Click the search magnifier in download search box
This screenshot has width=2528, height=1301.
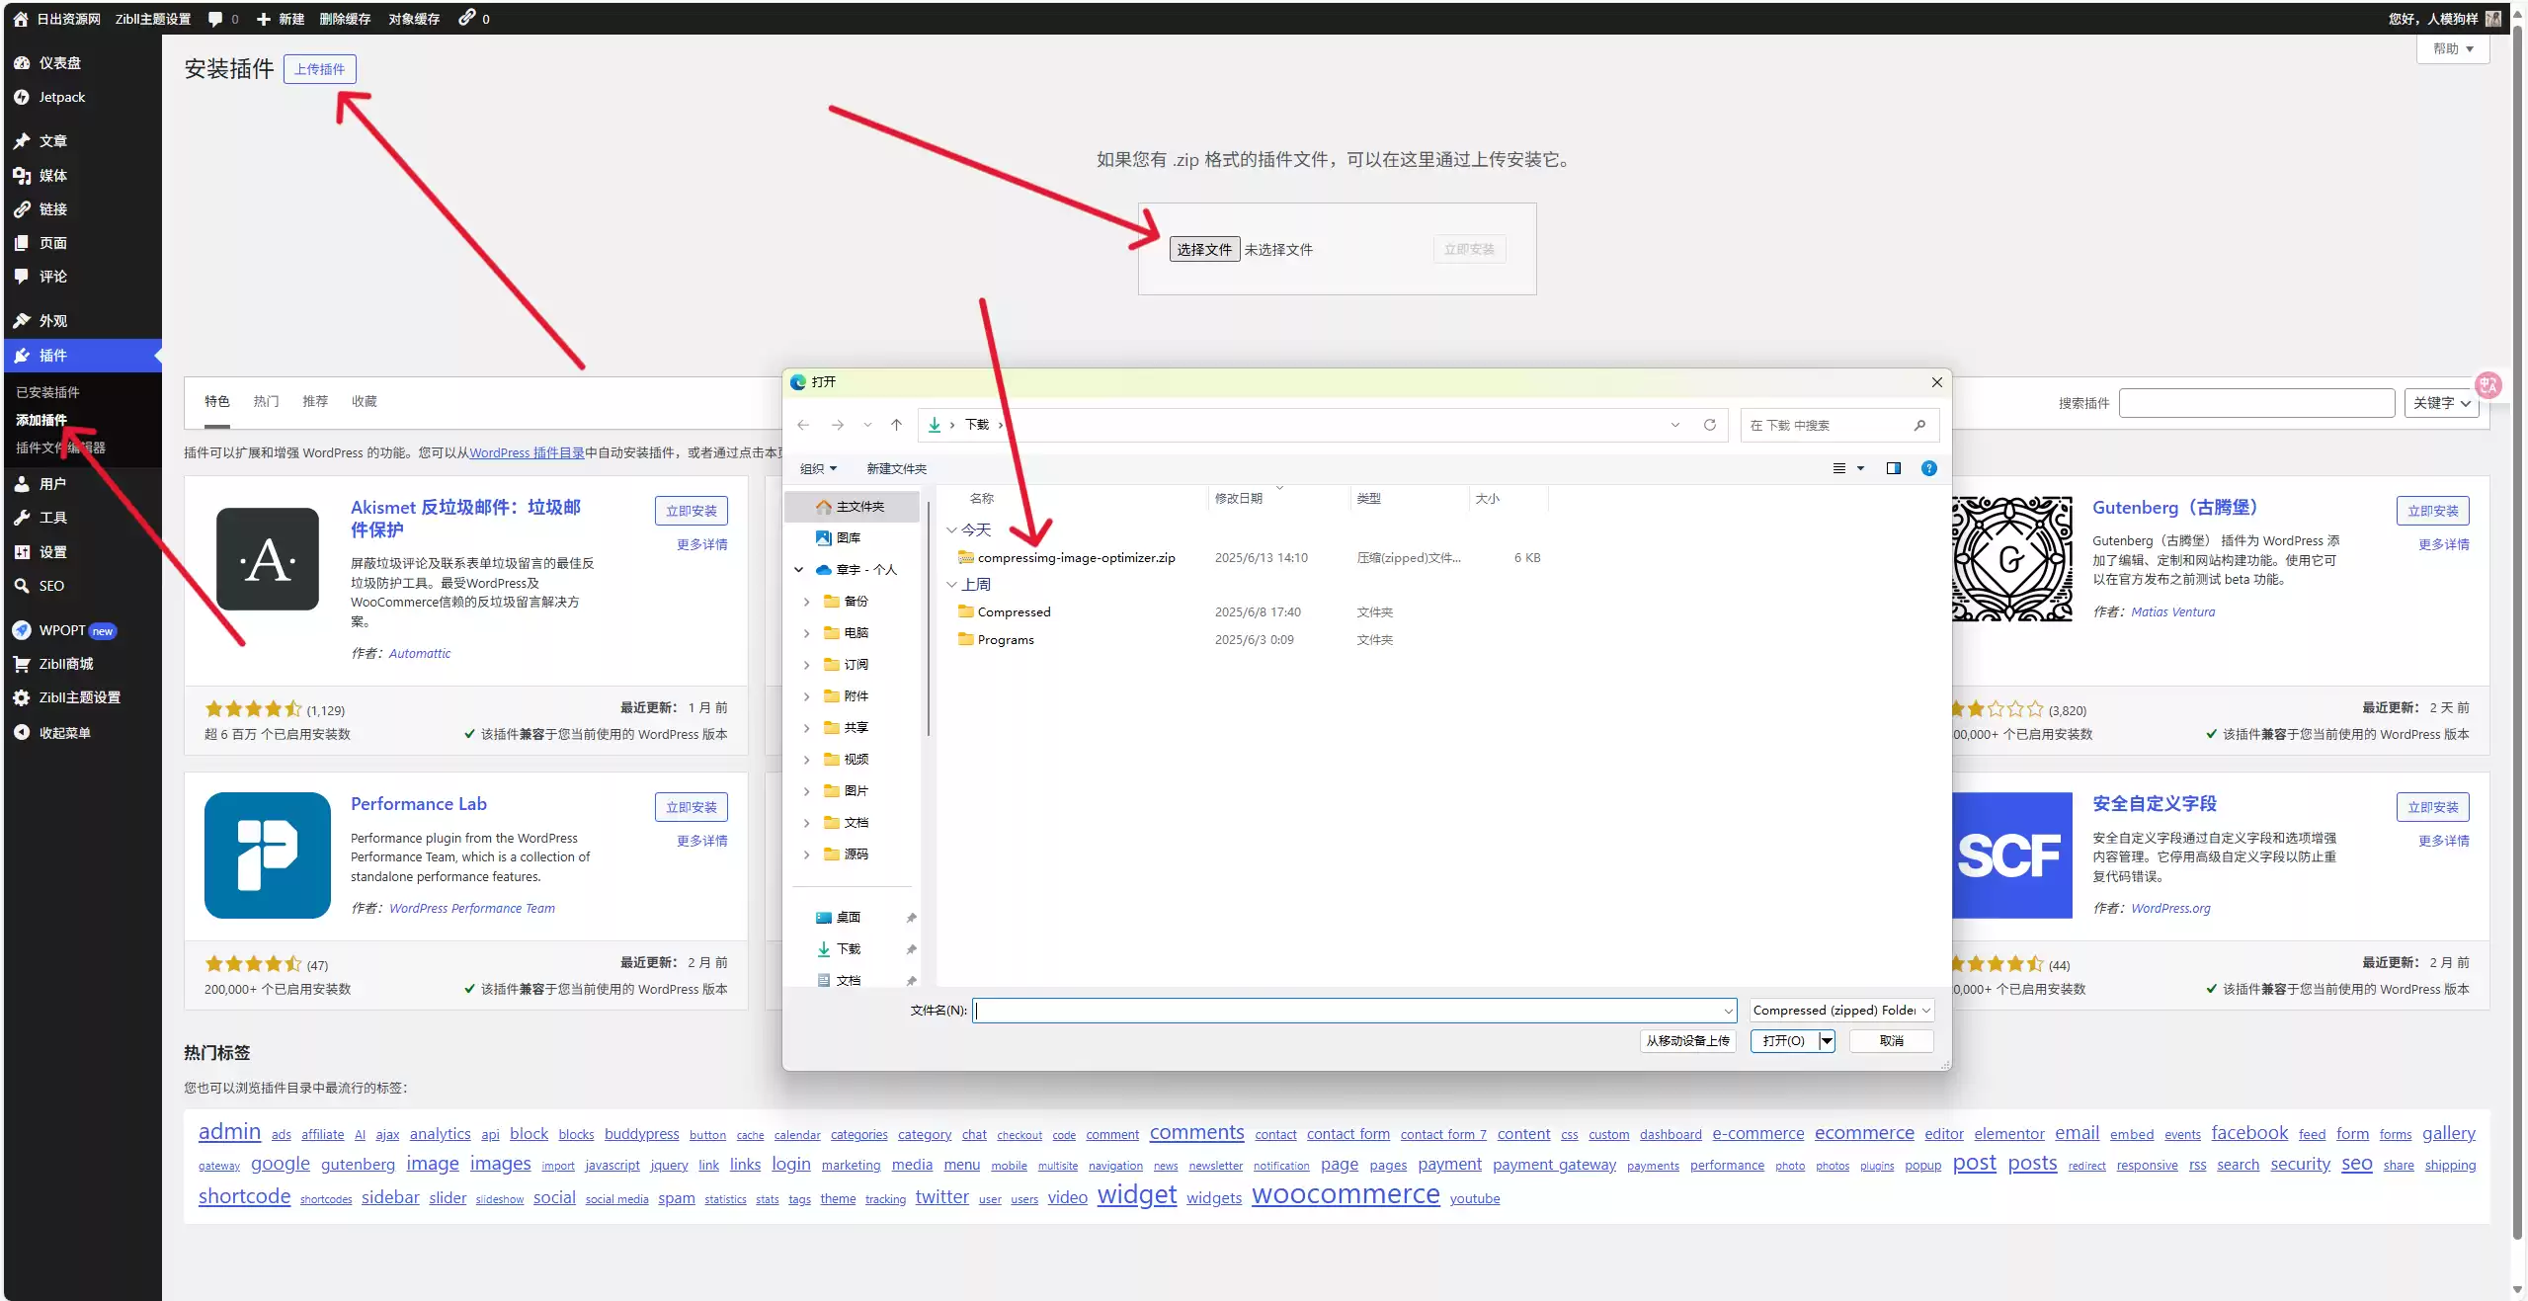(1919, 425)
